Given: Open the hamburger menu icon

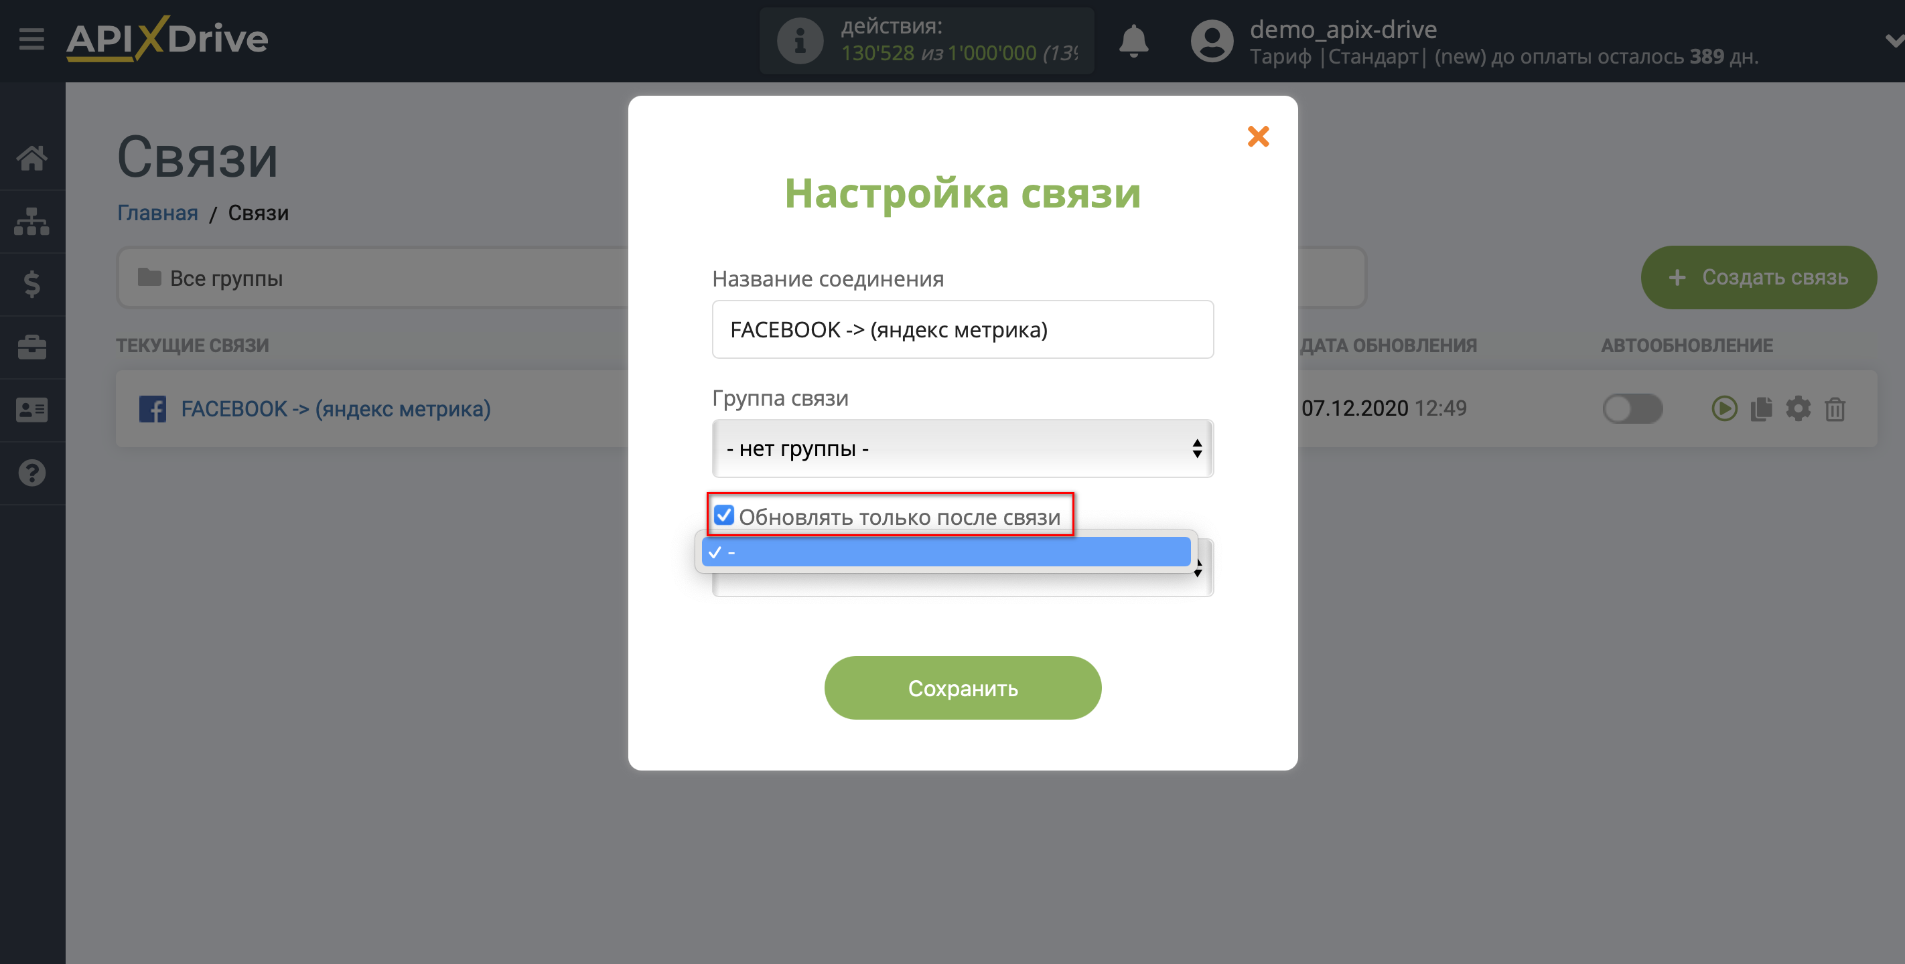Looking at the screenshot, I should (31, 38).
